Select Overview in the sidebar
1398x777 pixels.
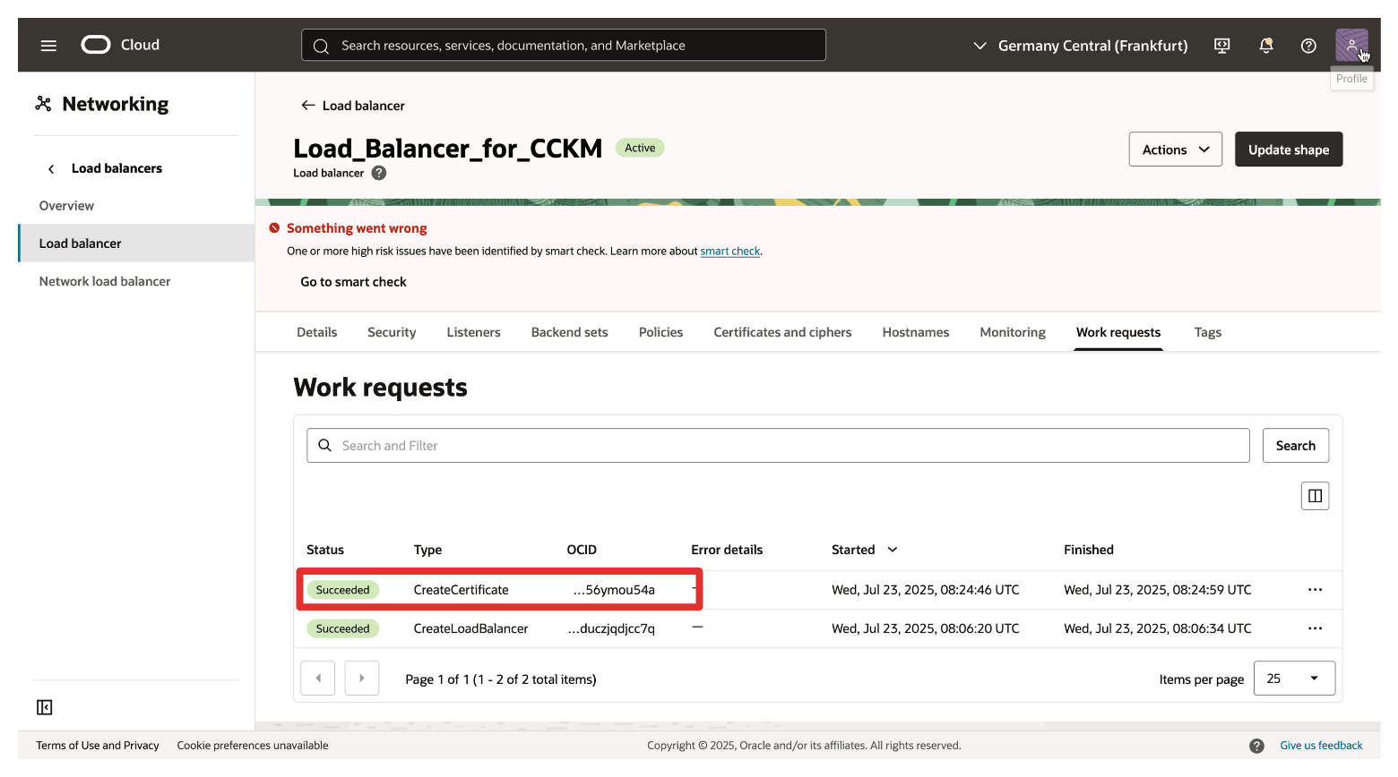tap(66, 206)
